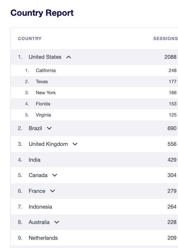Select the Texas sub-row
Viewport: 178px width, 248px height.
[94, 81]
